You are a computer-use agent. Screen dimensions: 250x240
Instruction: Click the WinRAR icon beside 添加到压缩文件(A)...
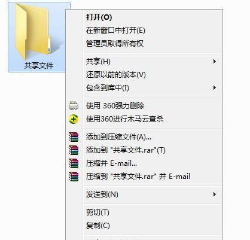[74, 137]
